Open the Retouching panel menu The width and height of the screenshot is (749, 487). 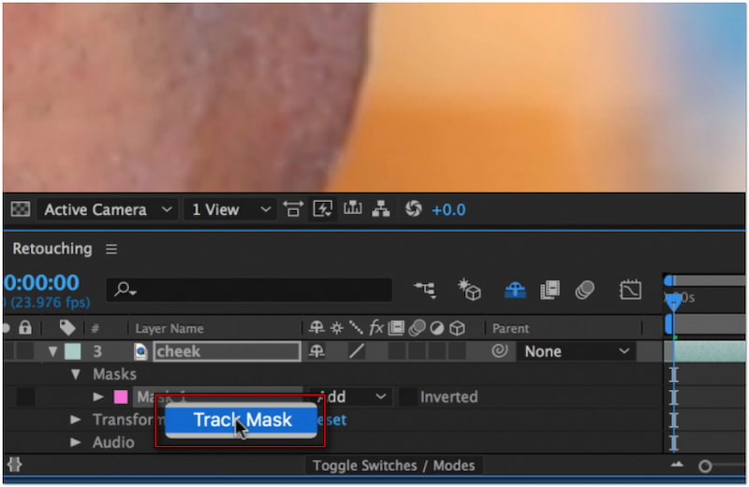pos(111,250)
